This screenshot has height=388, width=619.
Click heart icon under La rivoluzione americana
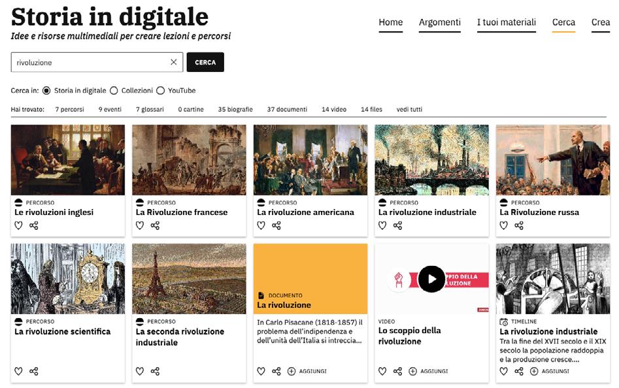(261, 225)
